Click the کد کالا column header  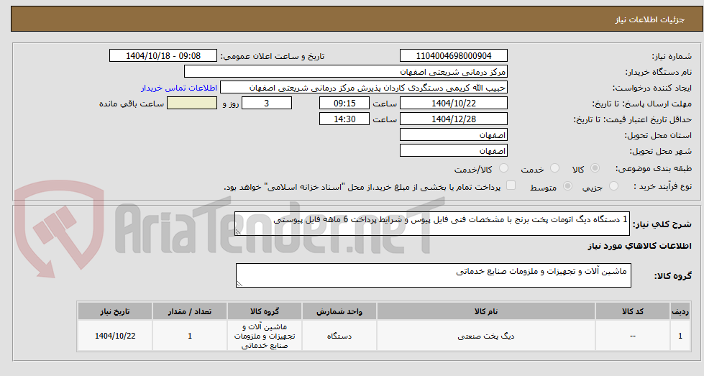(x=633, y=311)
